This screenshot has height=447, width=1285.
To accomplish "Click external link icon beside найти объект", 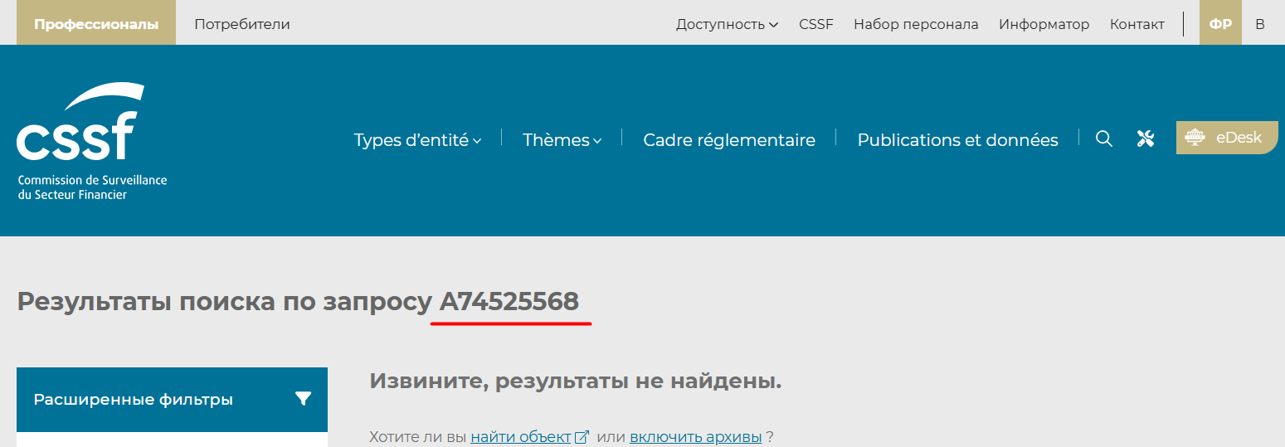I will (x=582, y=437).
